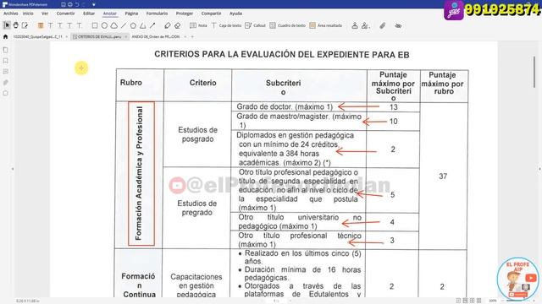Viewport: 542px width, 304px height.
Task: Open the comments side panel
Action: point(6,72)
